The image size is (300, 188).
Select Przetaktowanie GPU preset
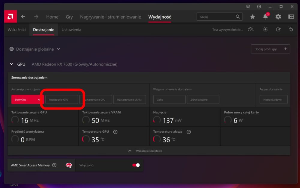[96, 99]
